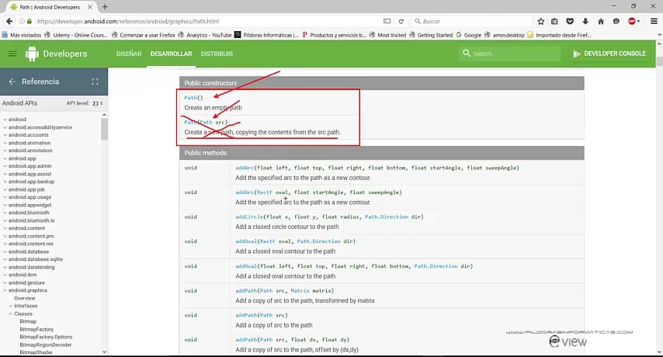The height and width of the screenshot is (357, 663).
Task: Open the Path.Direction link in addCircle row
Action: pos(387,217)
